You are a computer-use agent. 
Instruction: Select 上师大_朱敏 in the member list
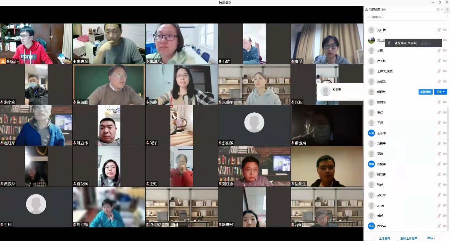point(385,71)
